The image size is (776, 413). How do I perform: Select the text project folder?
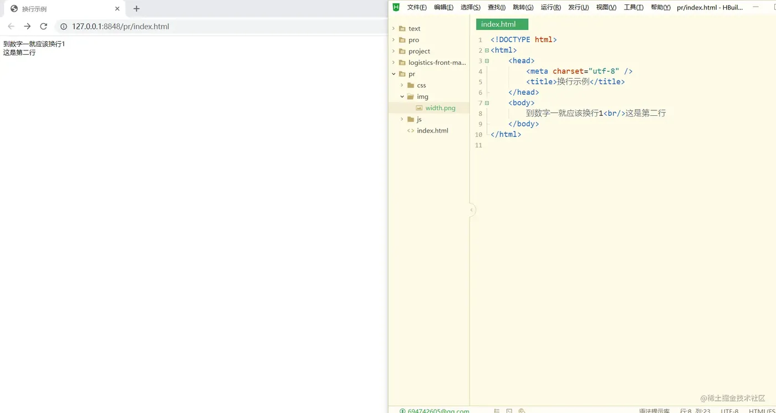tap(429, 28)
